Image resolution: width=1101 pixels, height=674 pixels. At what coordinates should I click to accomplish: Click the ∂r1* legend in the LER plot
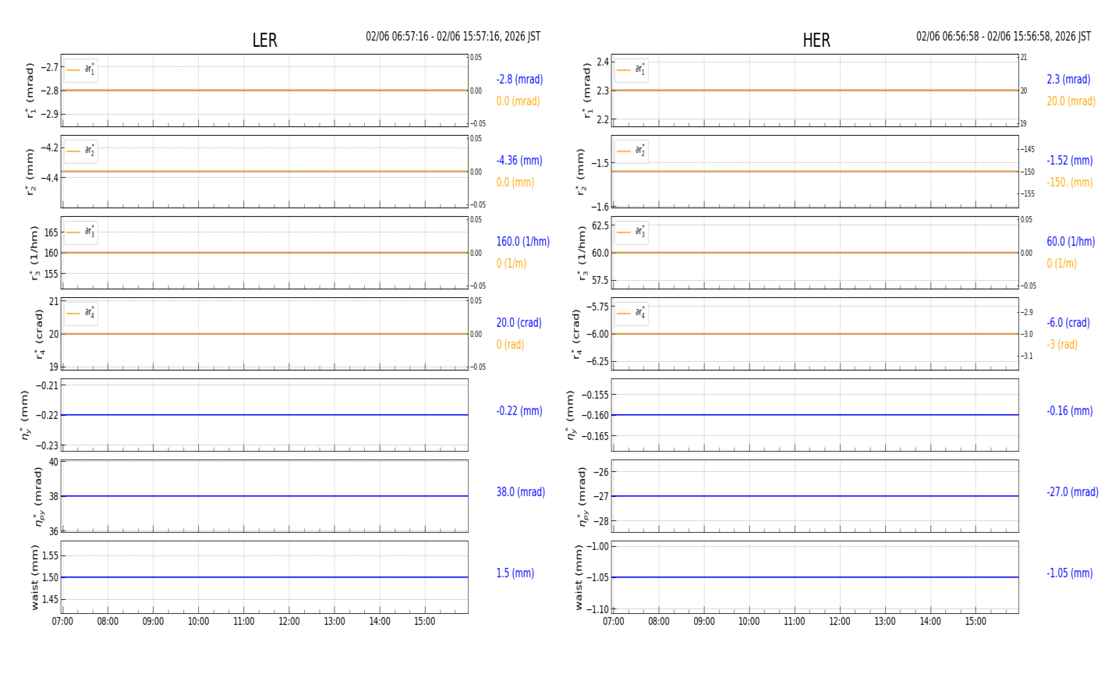tap(81, 70)
